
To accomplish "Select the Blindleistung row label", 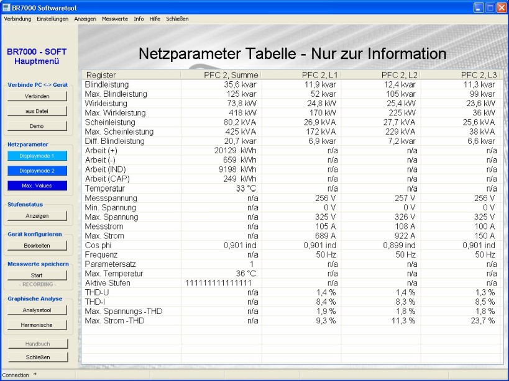I will click(x=107, y=84).
